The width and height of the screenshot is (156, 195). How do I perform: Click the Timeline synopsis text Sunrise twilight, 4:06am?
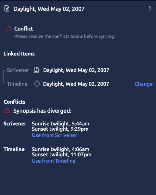(x=61, y=149)
